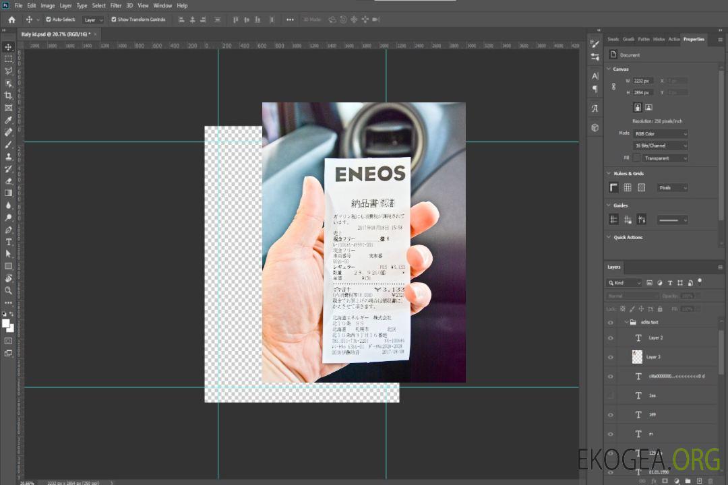The width and height of the screenshot is (728, 485).
Task: Open the Character panel icon
Action: point(595,76)
